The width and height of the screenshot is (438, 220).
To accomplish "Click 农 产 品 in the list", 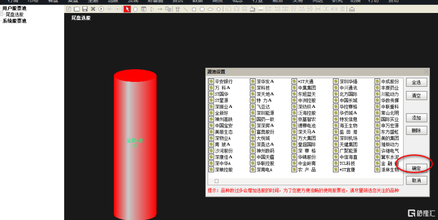I will pyautogui.click(x=307, y=169).
